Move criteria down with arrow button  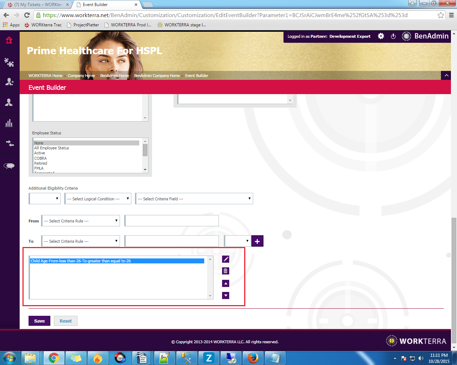point(226,295)
